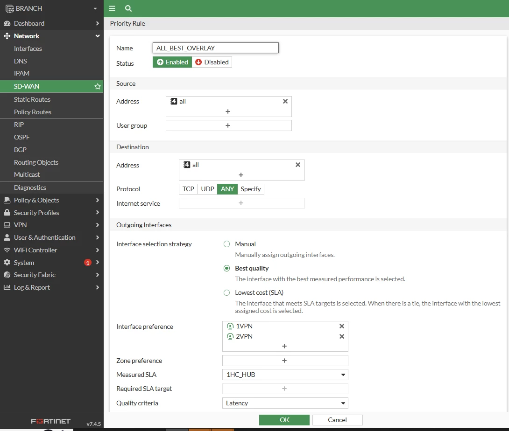Add a zone preference with plus

(x=285, y=361)
